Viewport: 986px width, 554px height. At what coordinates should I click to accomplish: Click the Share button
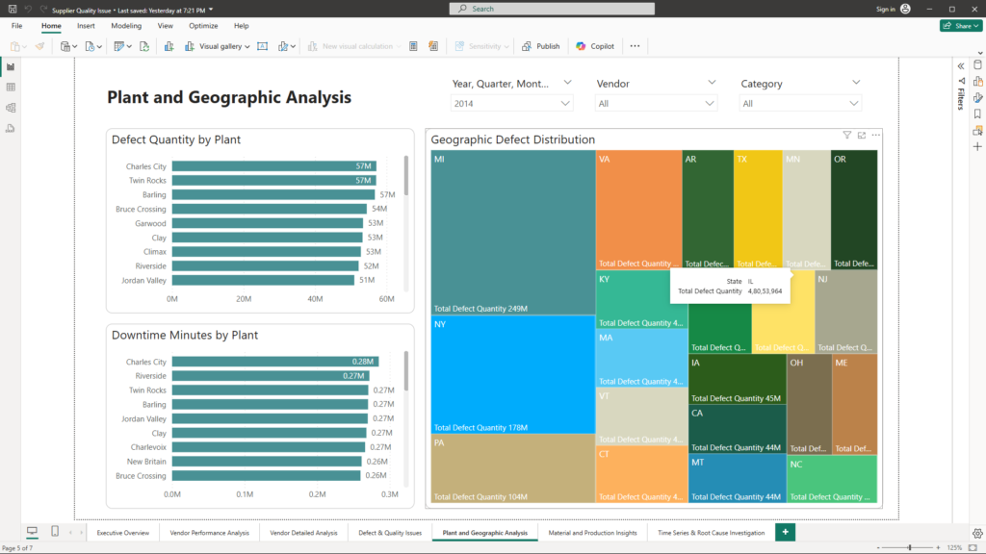coord(961,26)
